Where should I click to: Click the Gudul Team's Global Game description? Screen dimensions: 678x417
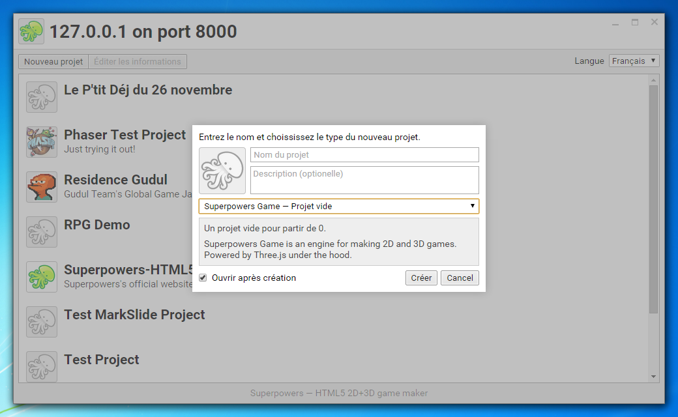(x=128, y=194)
